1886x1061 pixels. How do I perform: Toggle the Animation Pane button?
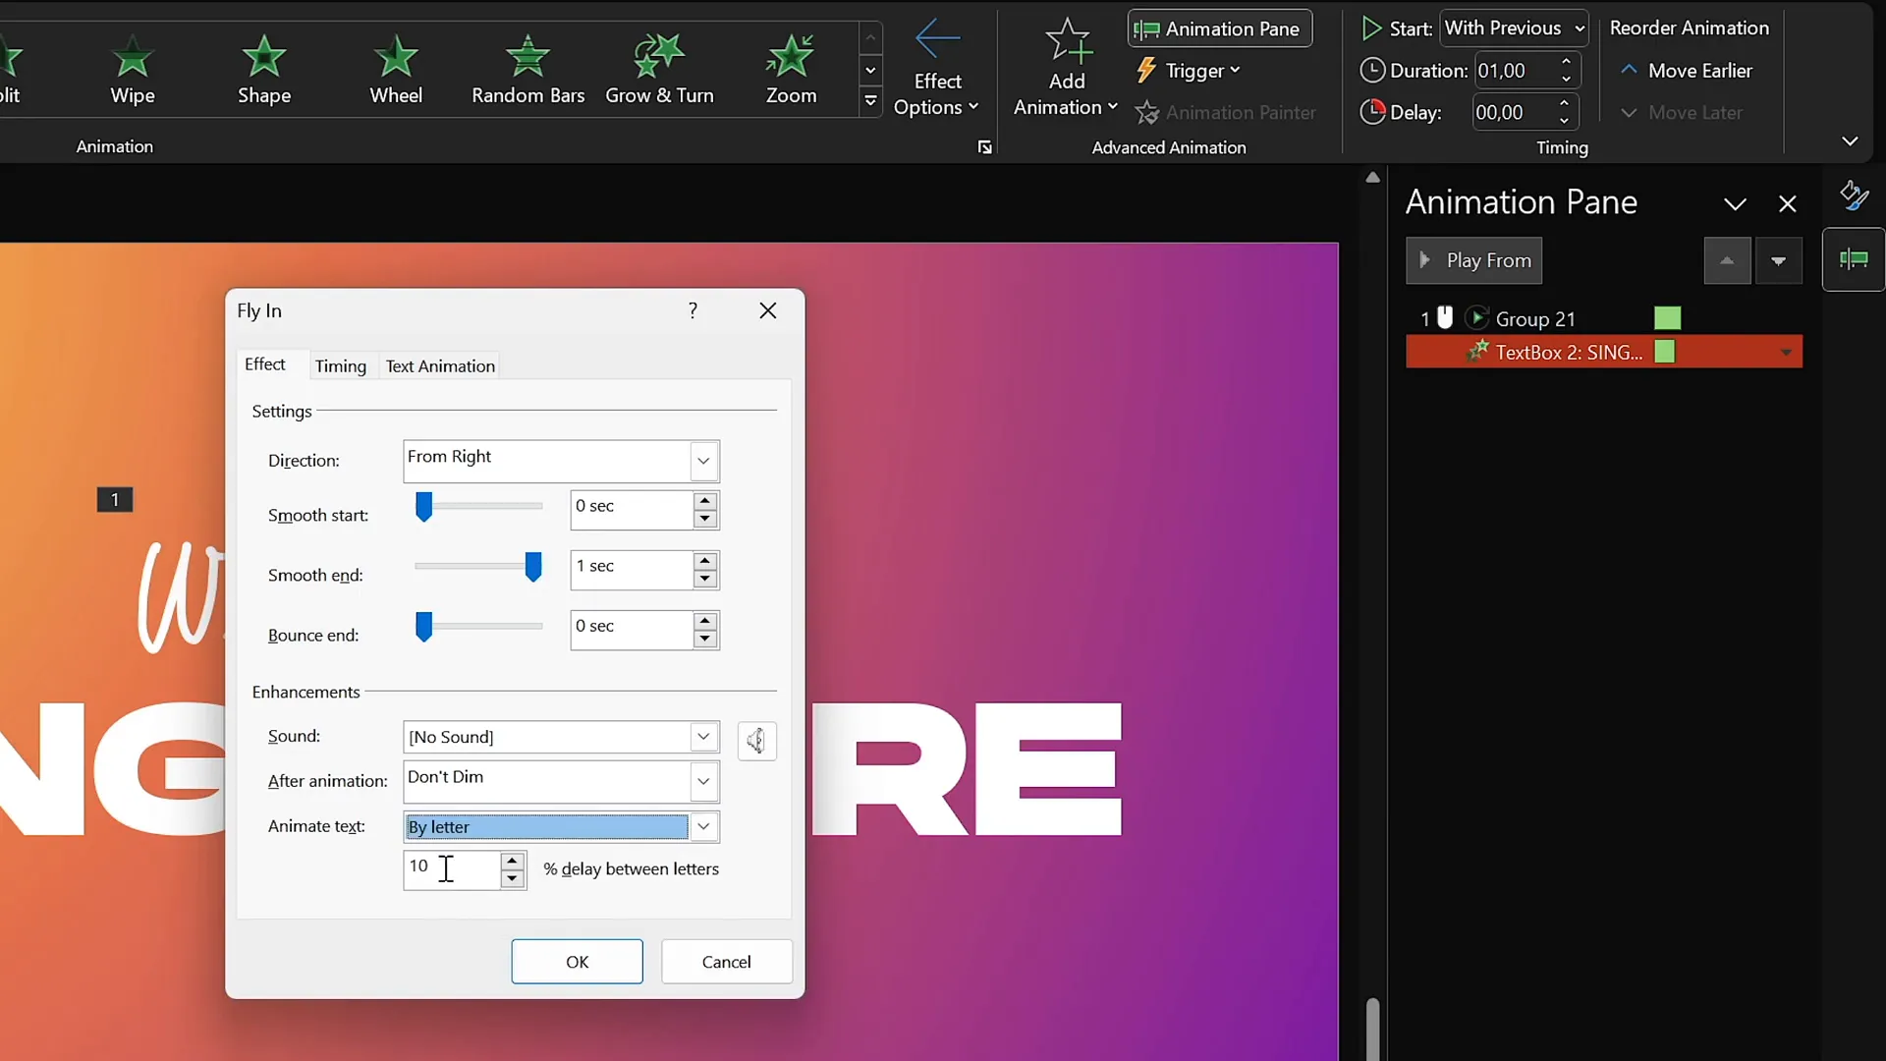(x=1219, y=28)
